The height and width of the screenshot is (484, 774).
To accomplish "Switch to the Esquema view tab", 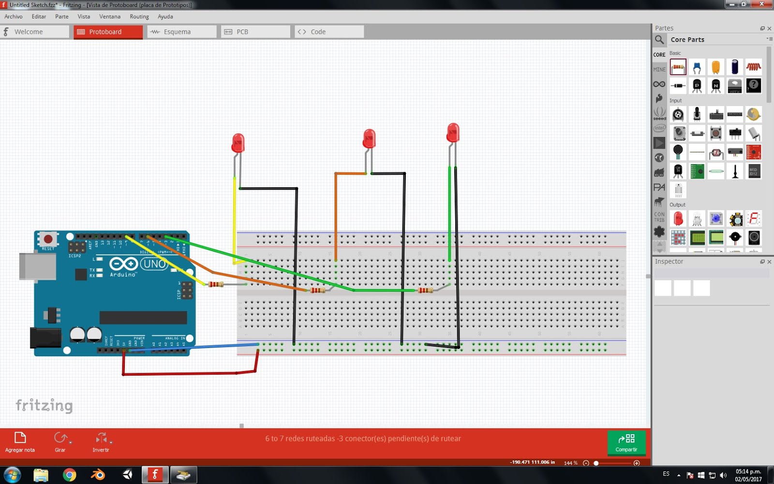I will point(182,32).
